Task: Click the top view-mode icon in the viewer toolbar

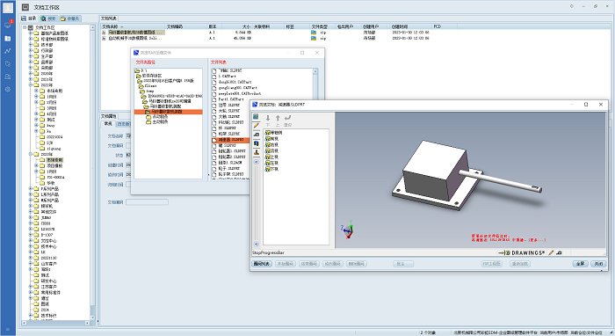Action: tap(257, 117)
